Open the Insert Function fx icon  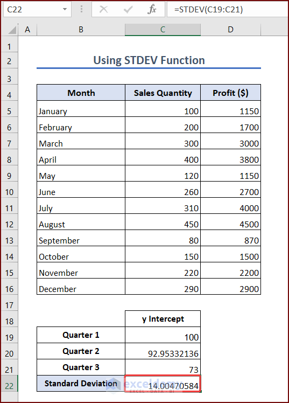(152, 10)
